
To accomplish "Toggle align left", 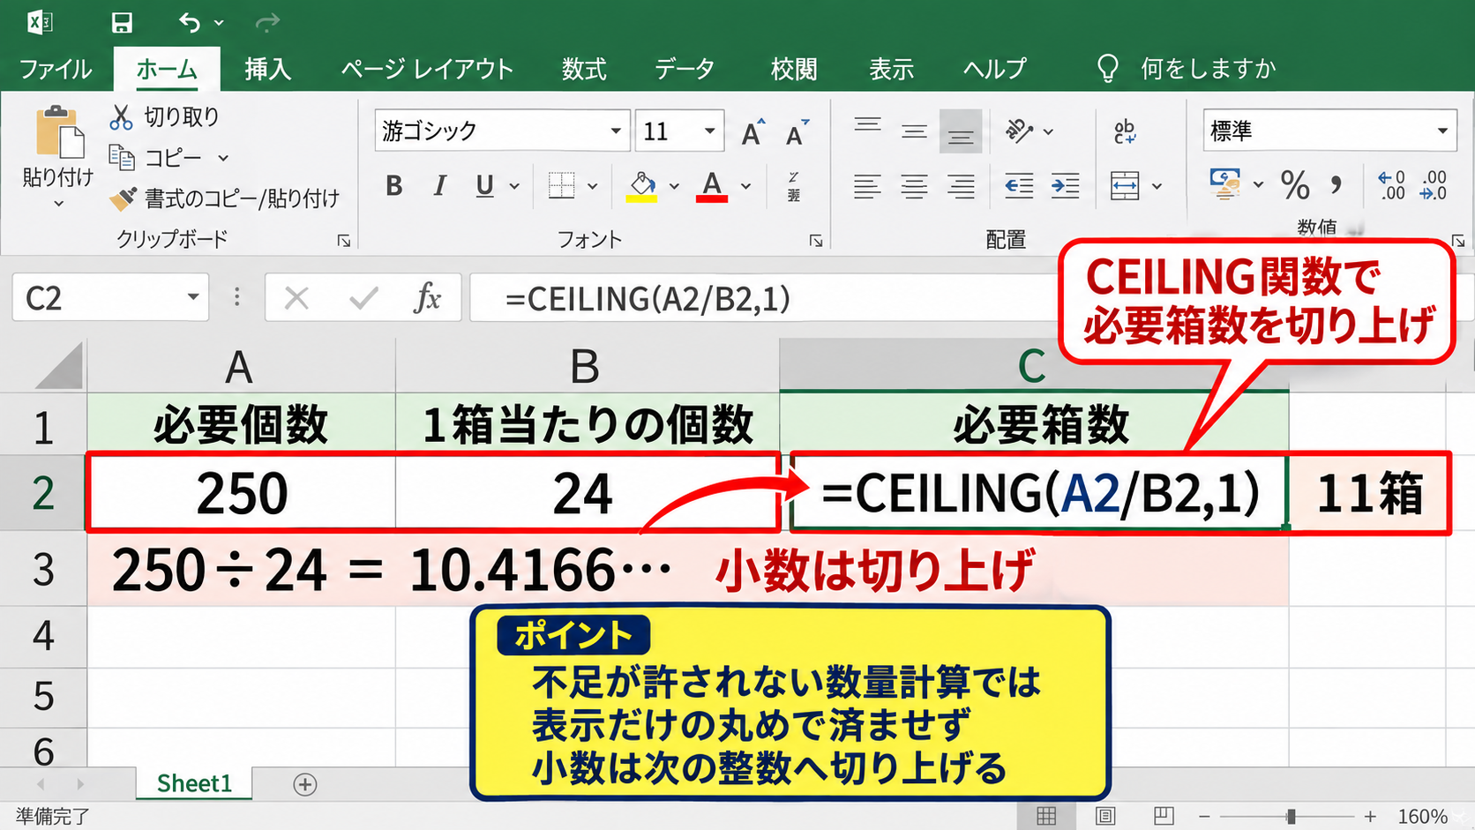I will [867, 185].
